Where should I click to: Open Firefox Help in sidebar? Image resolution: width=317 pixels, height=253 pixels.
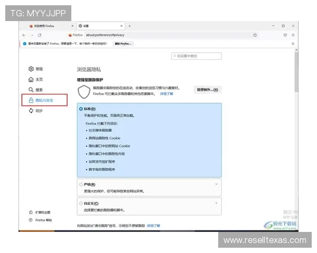(41, 220)
